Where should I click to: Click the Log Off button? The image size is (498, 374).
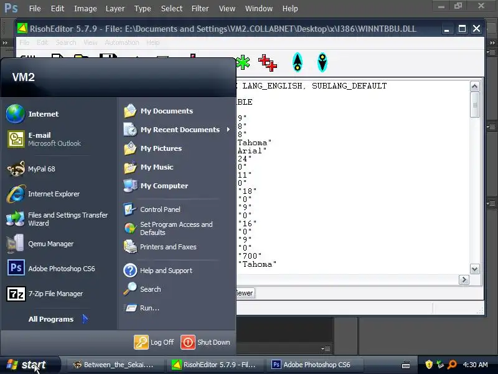point(154,342)
